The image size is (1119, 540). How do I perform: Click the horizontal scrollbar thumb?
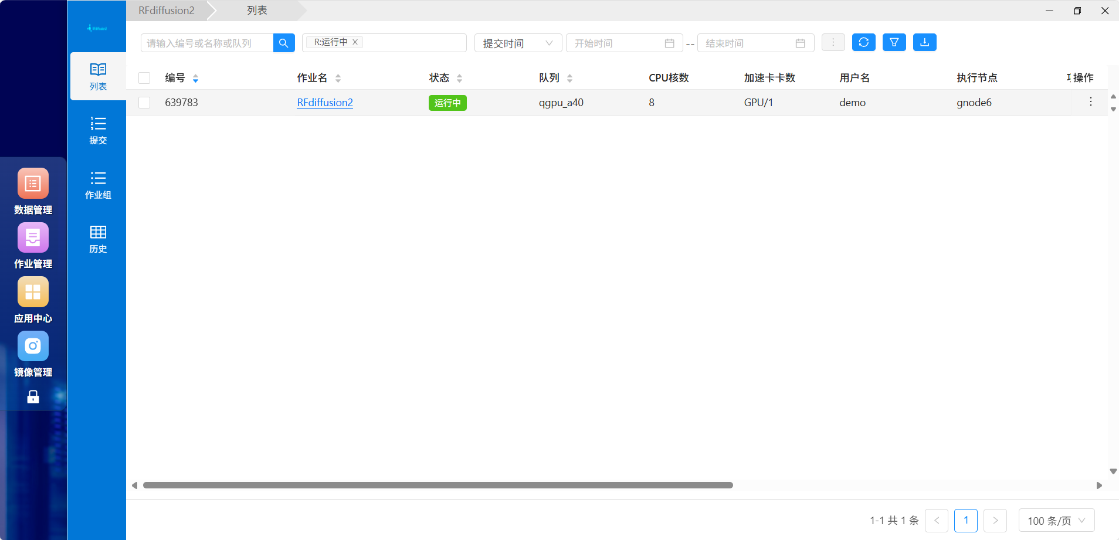[x=438, y=485]
